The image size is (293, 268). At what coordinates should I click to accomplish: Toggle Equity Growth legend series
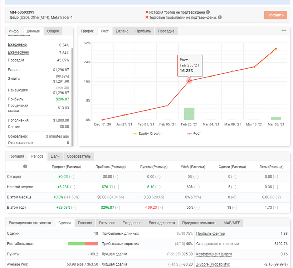(x=147, y=133)
